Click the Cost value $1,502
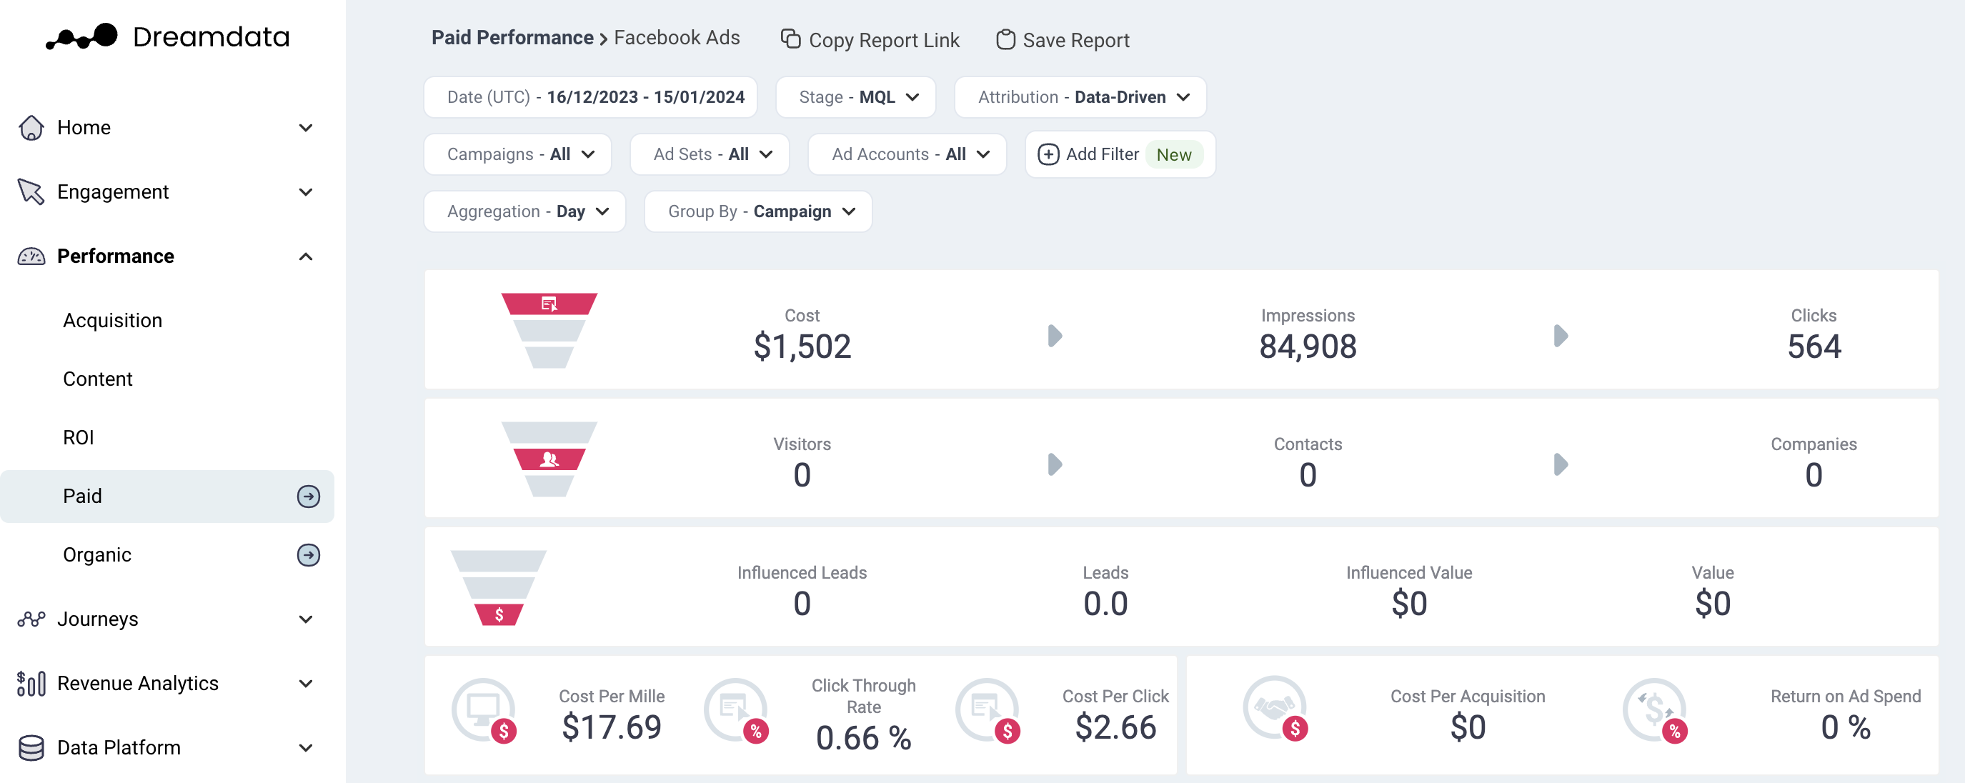 click(x=802, y=347)
